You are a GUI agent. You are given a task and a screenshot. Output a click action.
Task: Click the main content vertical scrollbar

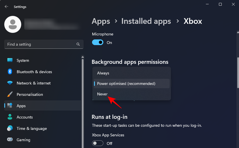coord(238,73)
